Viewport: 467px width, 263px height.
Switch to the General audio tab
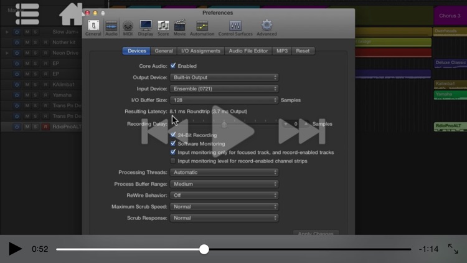point(164,51)
